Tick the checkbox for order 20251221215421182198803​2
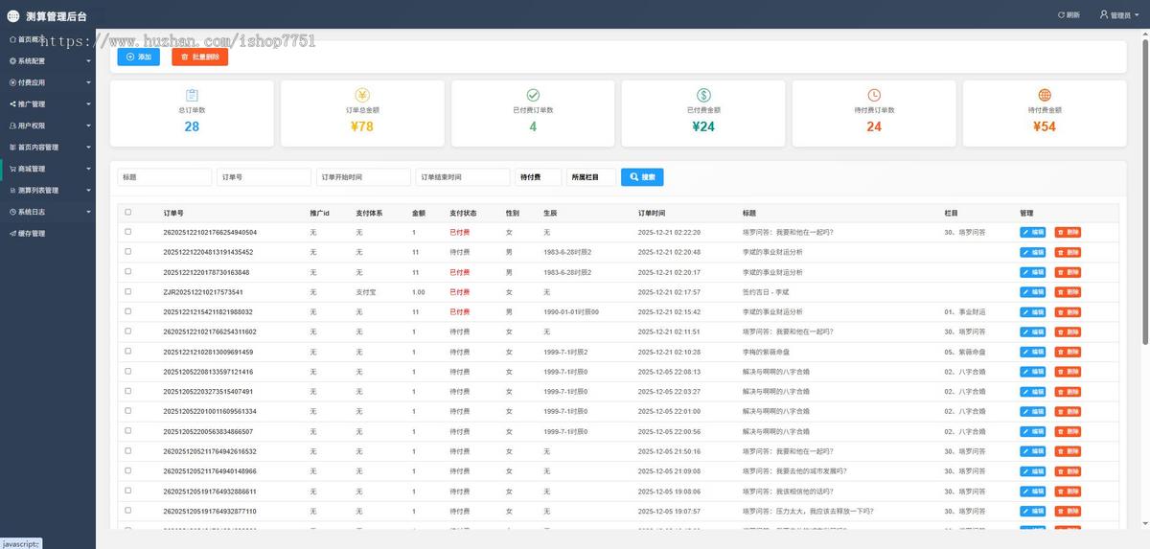This screenshot has width=1150, height=549. pos(128,312)
